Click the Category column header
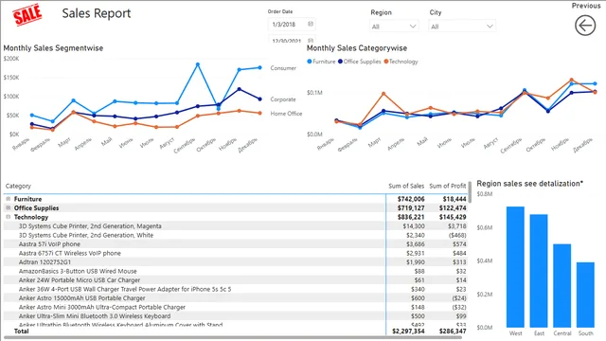606x341 pixels. tap(18, 186)
